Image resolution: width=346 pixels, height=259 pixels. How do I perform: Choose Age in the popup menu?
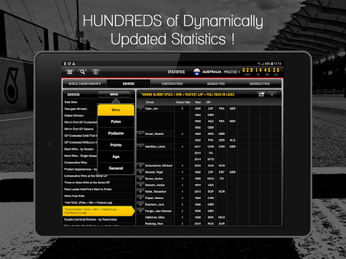(116, 156)
